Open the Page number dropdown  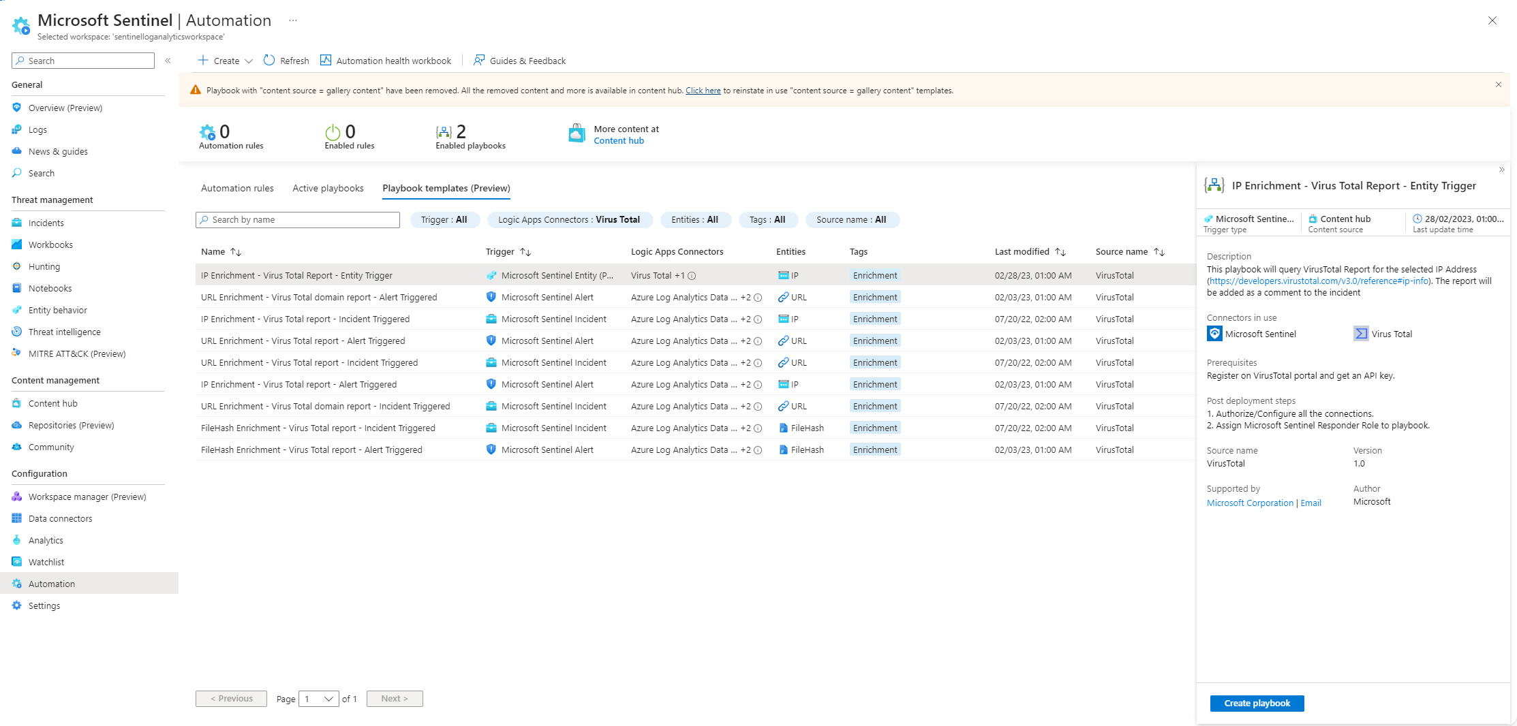[x=318, y=699]
